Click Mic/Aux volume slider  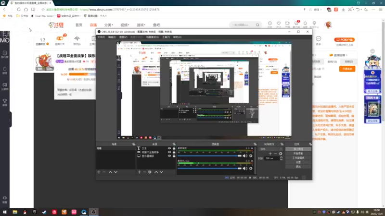tap(209, 168)
